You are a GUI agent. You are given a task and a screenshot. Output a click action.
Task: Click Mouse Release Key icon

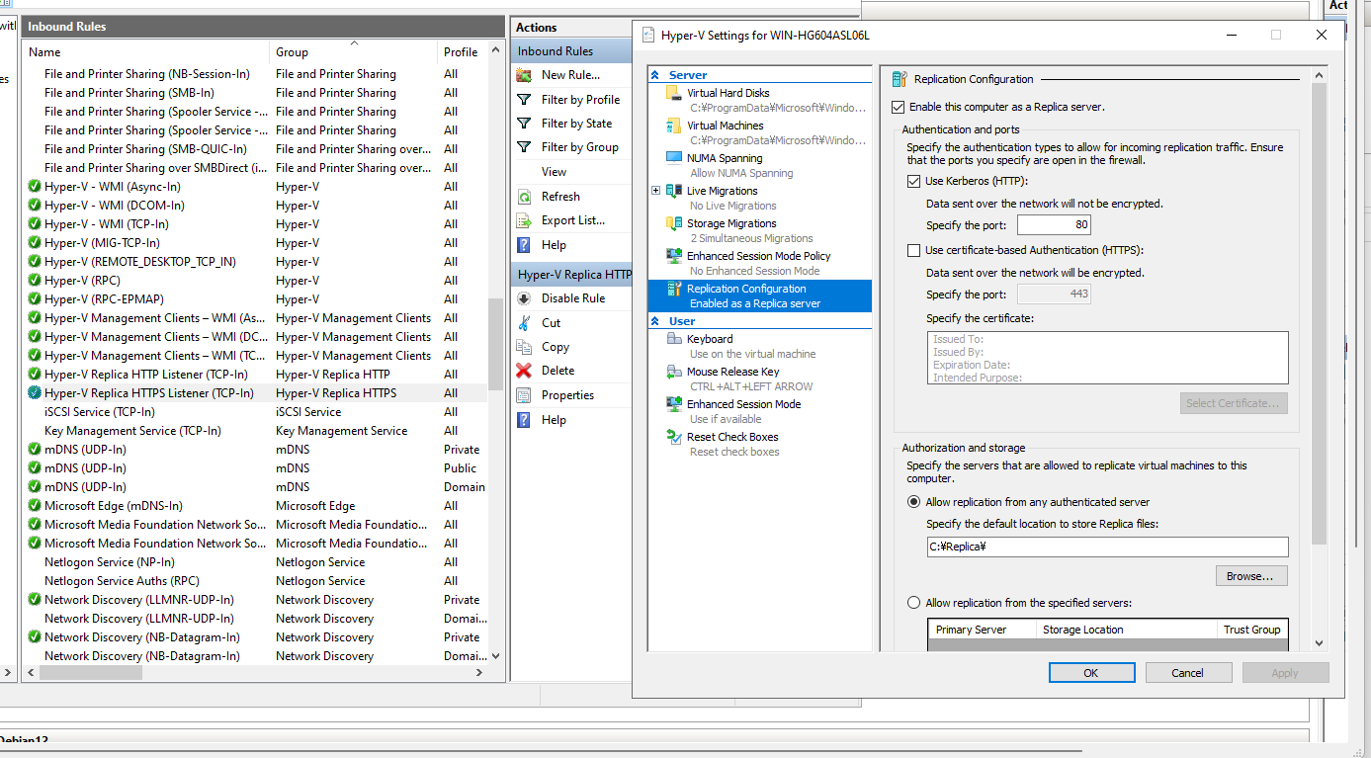coord(674,372)
